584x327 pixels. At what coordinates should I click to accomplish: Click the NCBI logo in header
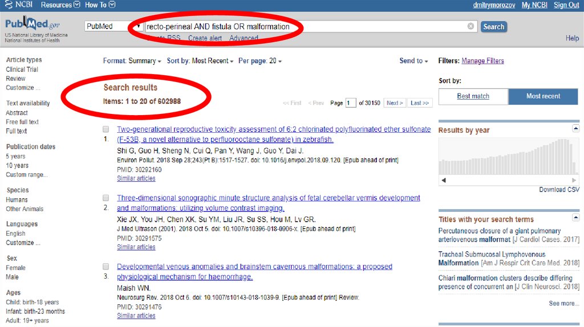(x=19, y=5)
